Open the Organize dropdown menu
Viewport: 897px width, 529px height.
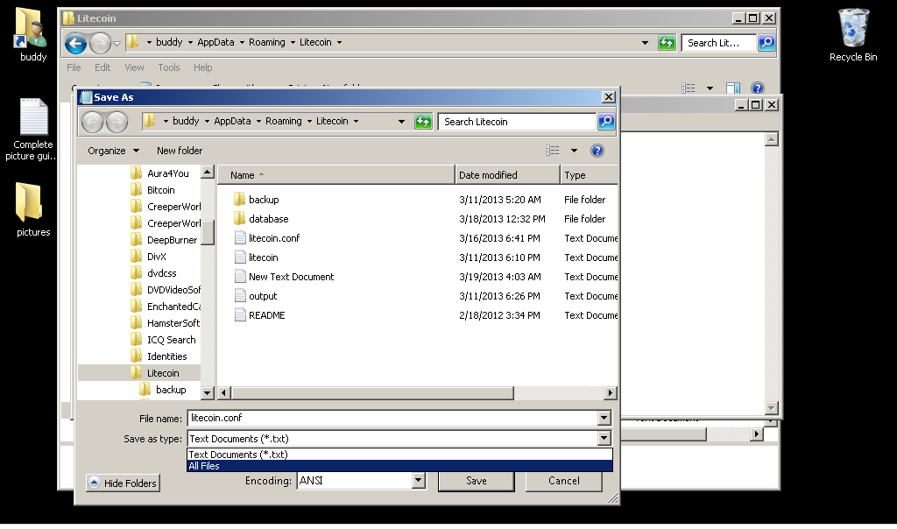[x=113, y=151]
